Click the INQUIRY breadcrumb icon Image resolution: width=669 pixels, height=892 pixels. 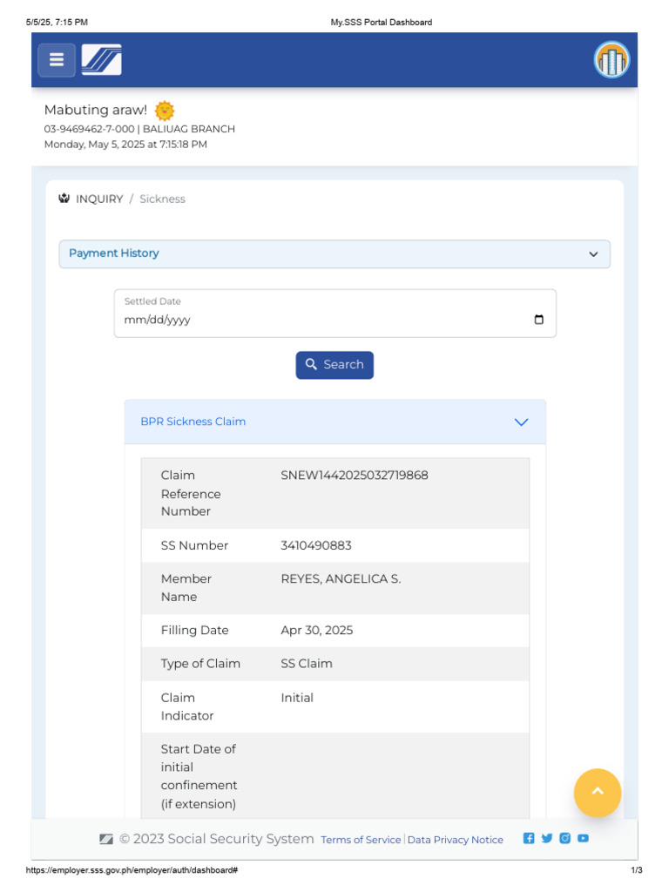[64, 199]
